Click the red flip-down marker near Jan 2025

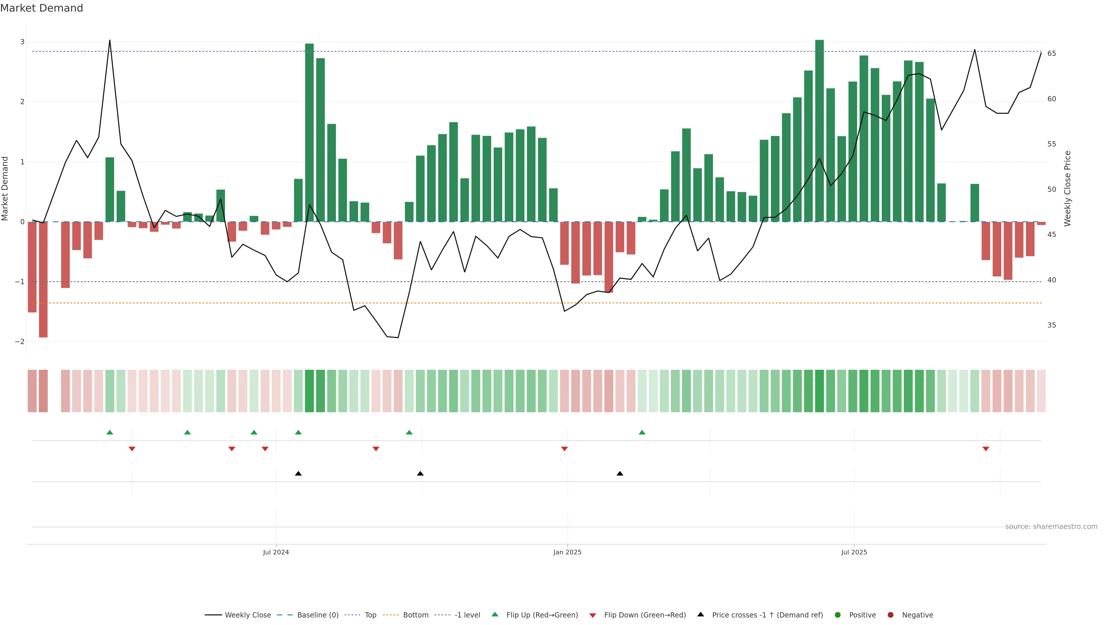tap(564, 449)
